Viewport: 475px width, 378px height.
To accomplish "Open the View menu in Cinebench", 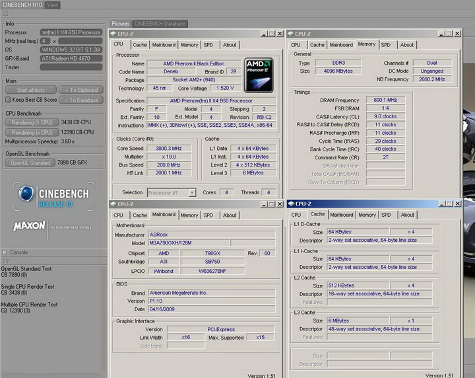I will pyautogui.click(x=51, y=5).
